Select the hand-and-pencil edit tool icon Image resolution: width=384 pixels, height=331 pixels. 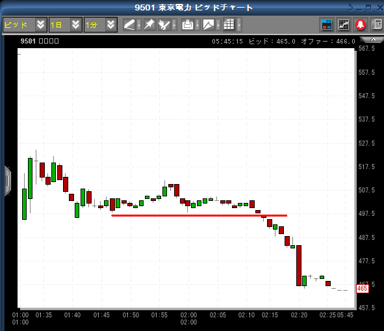(164, 25)
